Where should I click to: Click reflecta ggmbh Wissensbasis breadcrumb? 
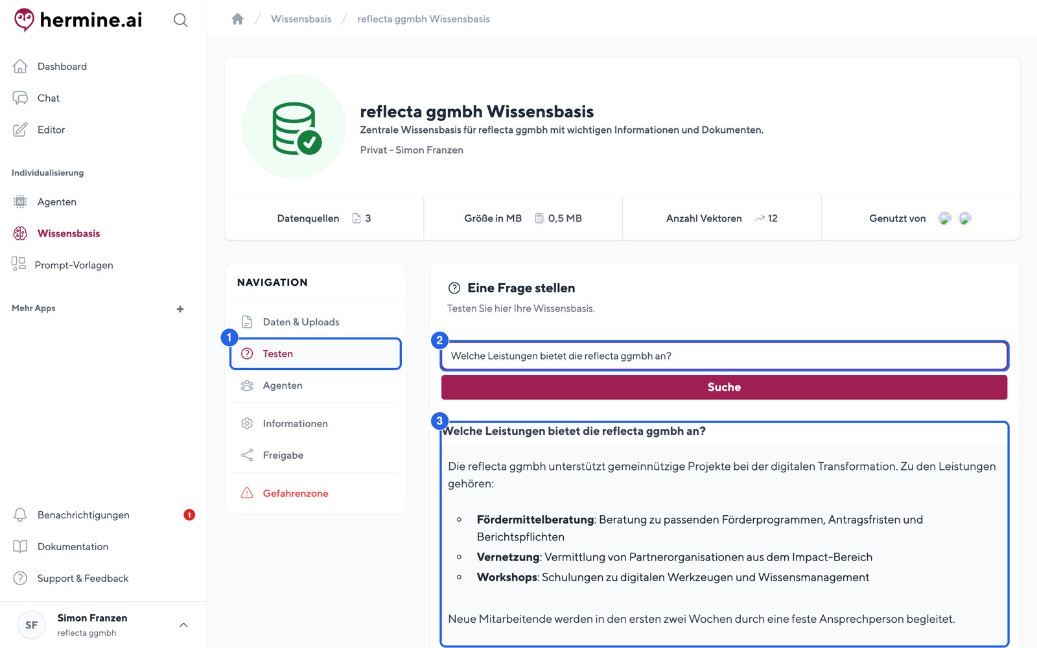coord(423,19)
